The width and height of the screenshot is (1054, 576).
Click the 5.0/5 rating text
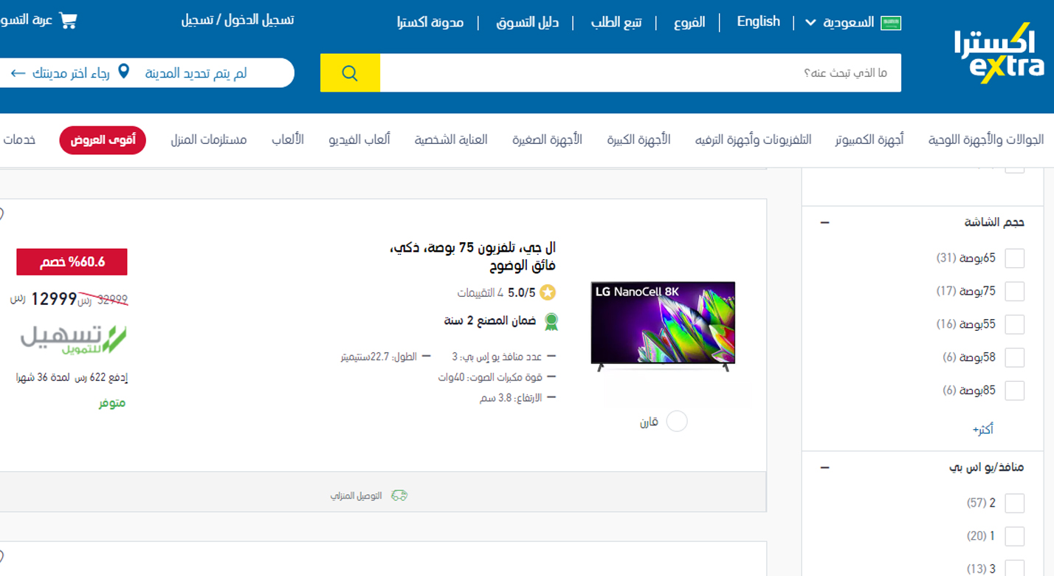522,293
